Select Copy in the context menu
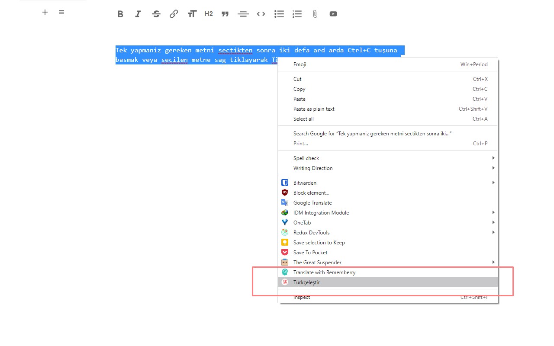Viewport: 554px width, 346px height. (x=300, y=89)
